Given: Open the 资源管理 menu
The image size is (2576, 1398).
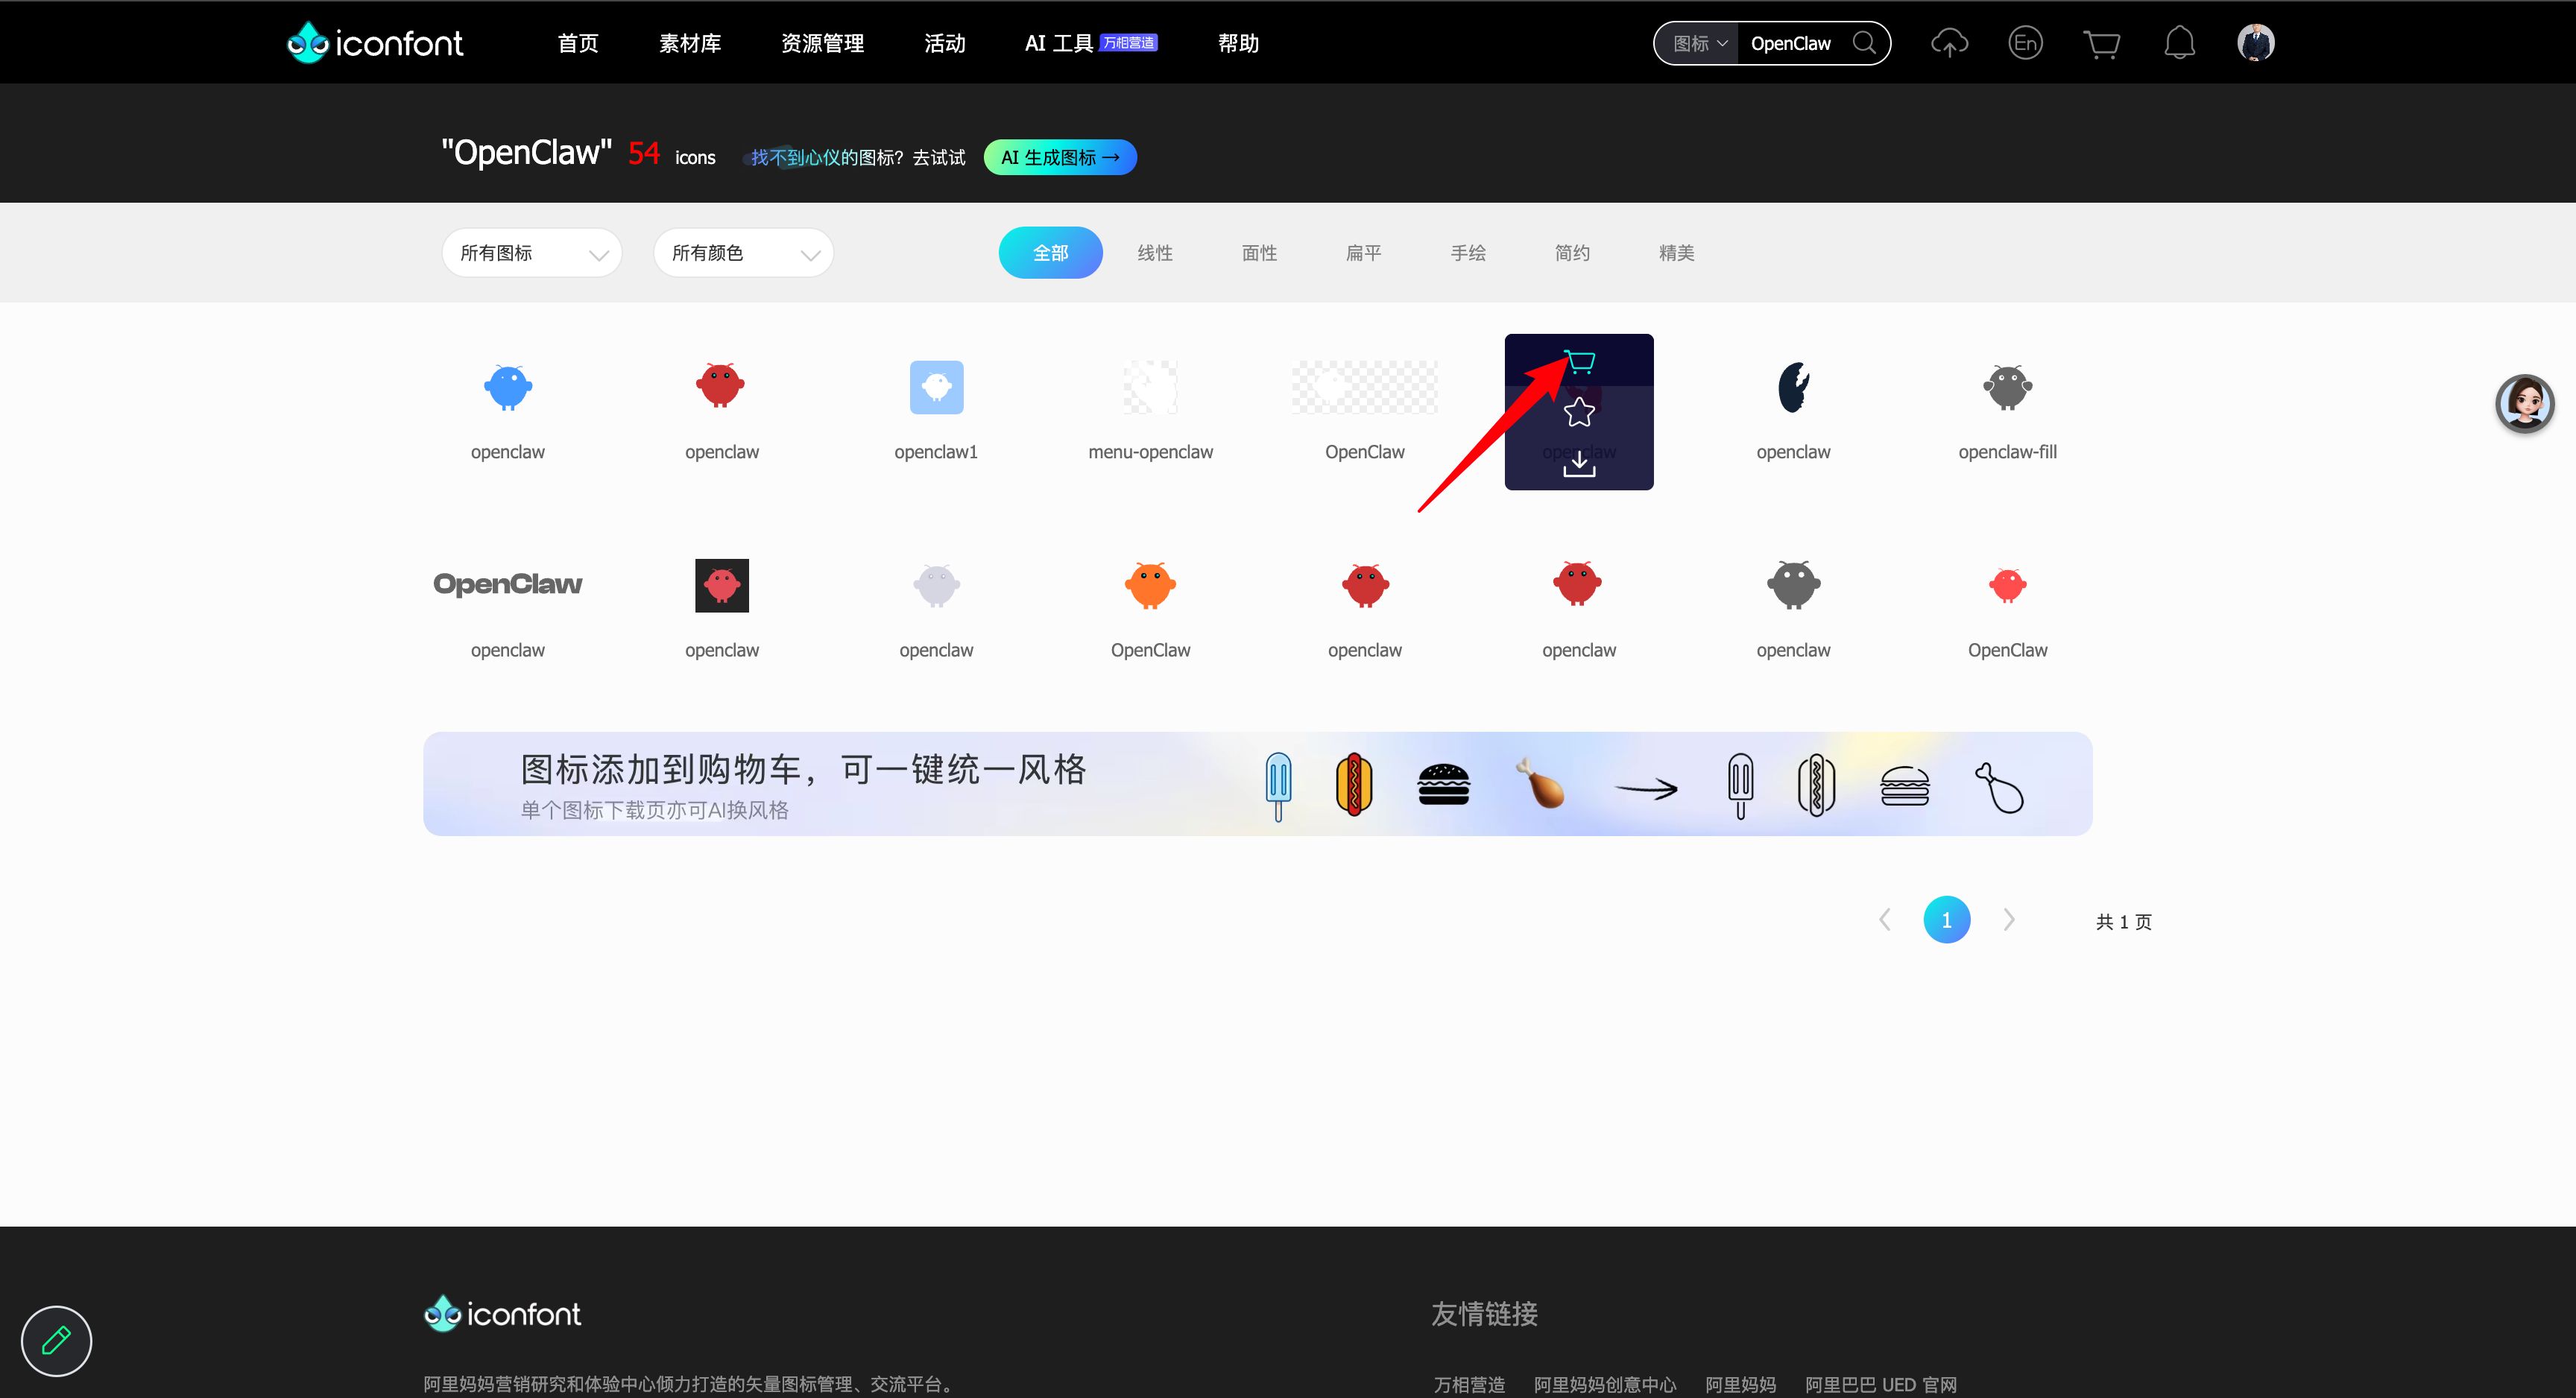Looking at the screenshot, I should (822, 43).
